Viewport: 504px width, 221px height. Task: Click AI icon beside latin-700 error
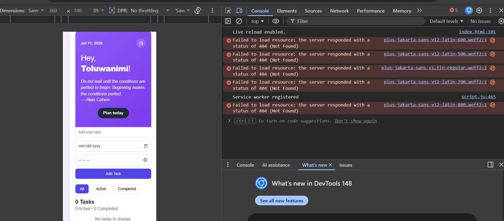click(493, 82)
